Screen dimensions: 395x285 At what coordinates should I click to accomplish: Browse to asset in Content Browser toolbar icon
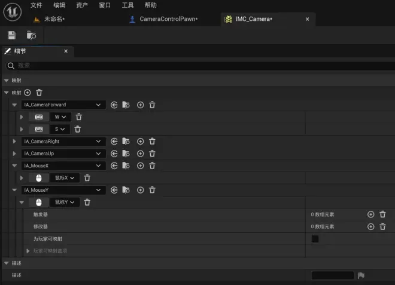pos(31,35)
